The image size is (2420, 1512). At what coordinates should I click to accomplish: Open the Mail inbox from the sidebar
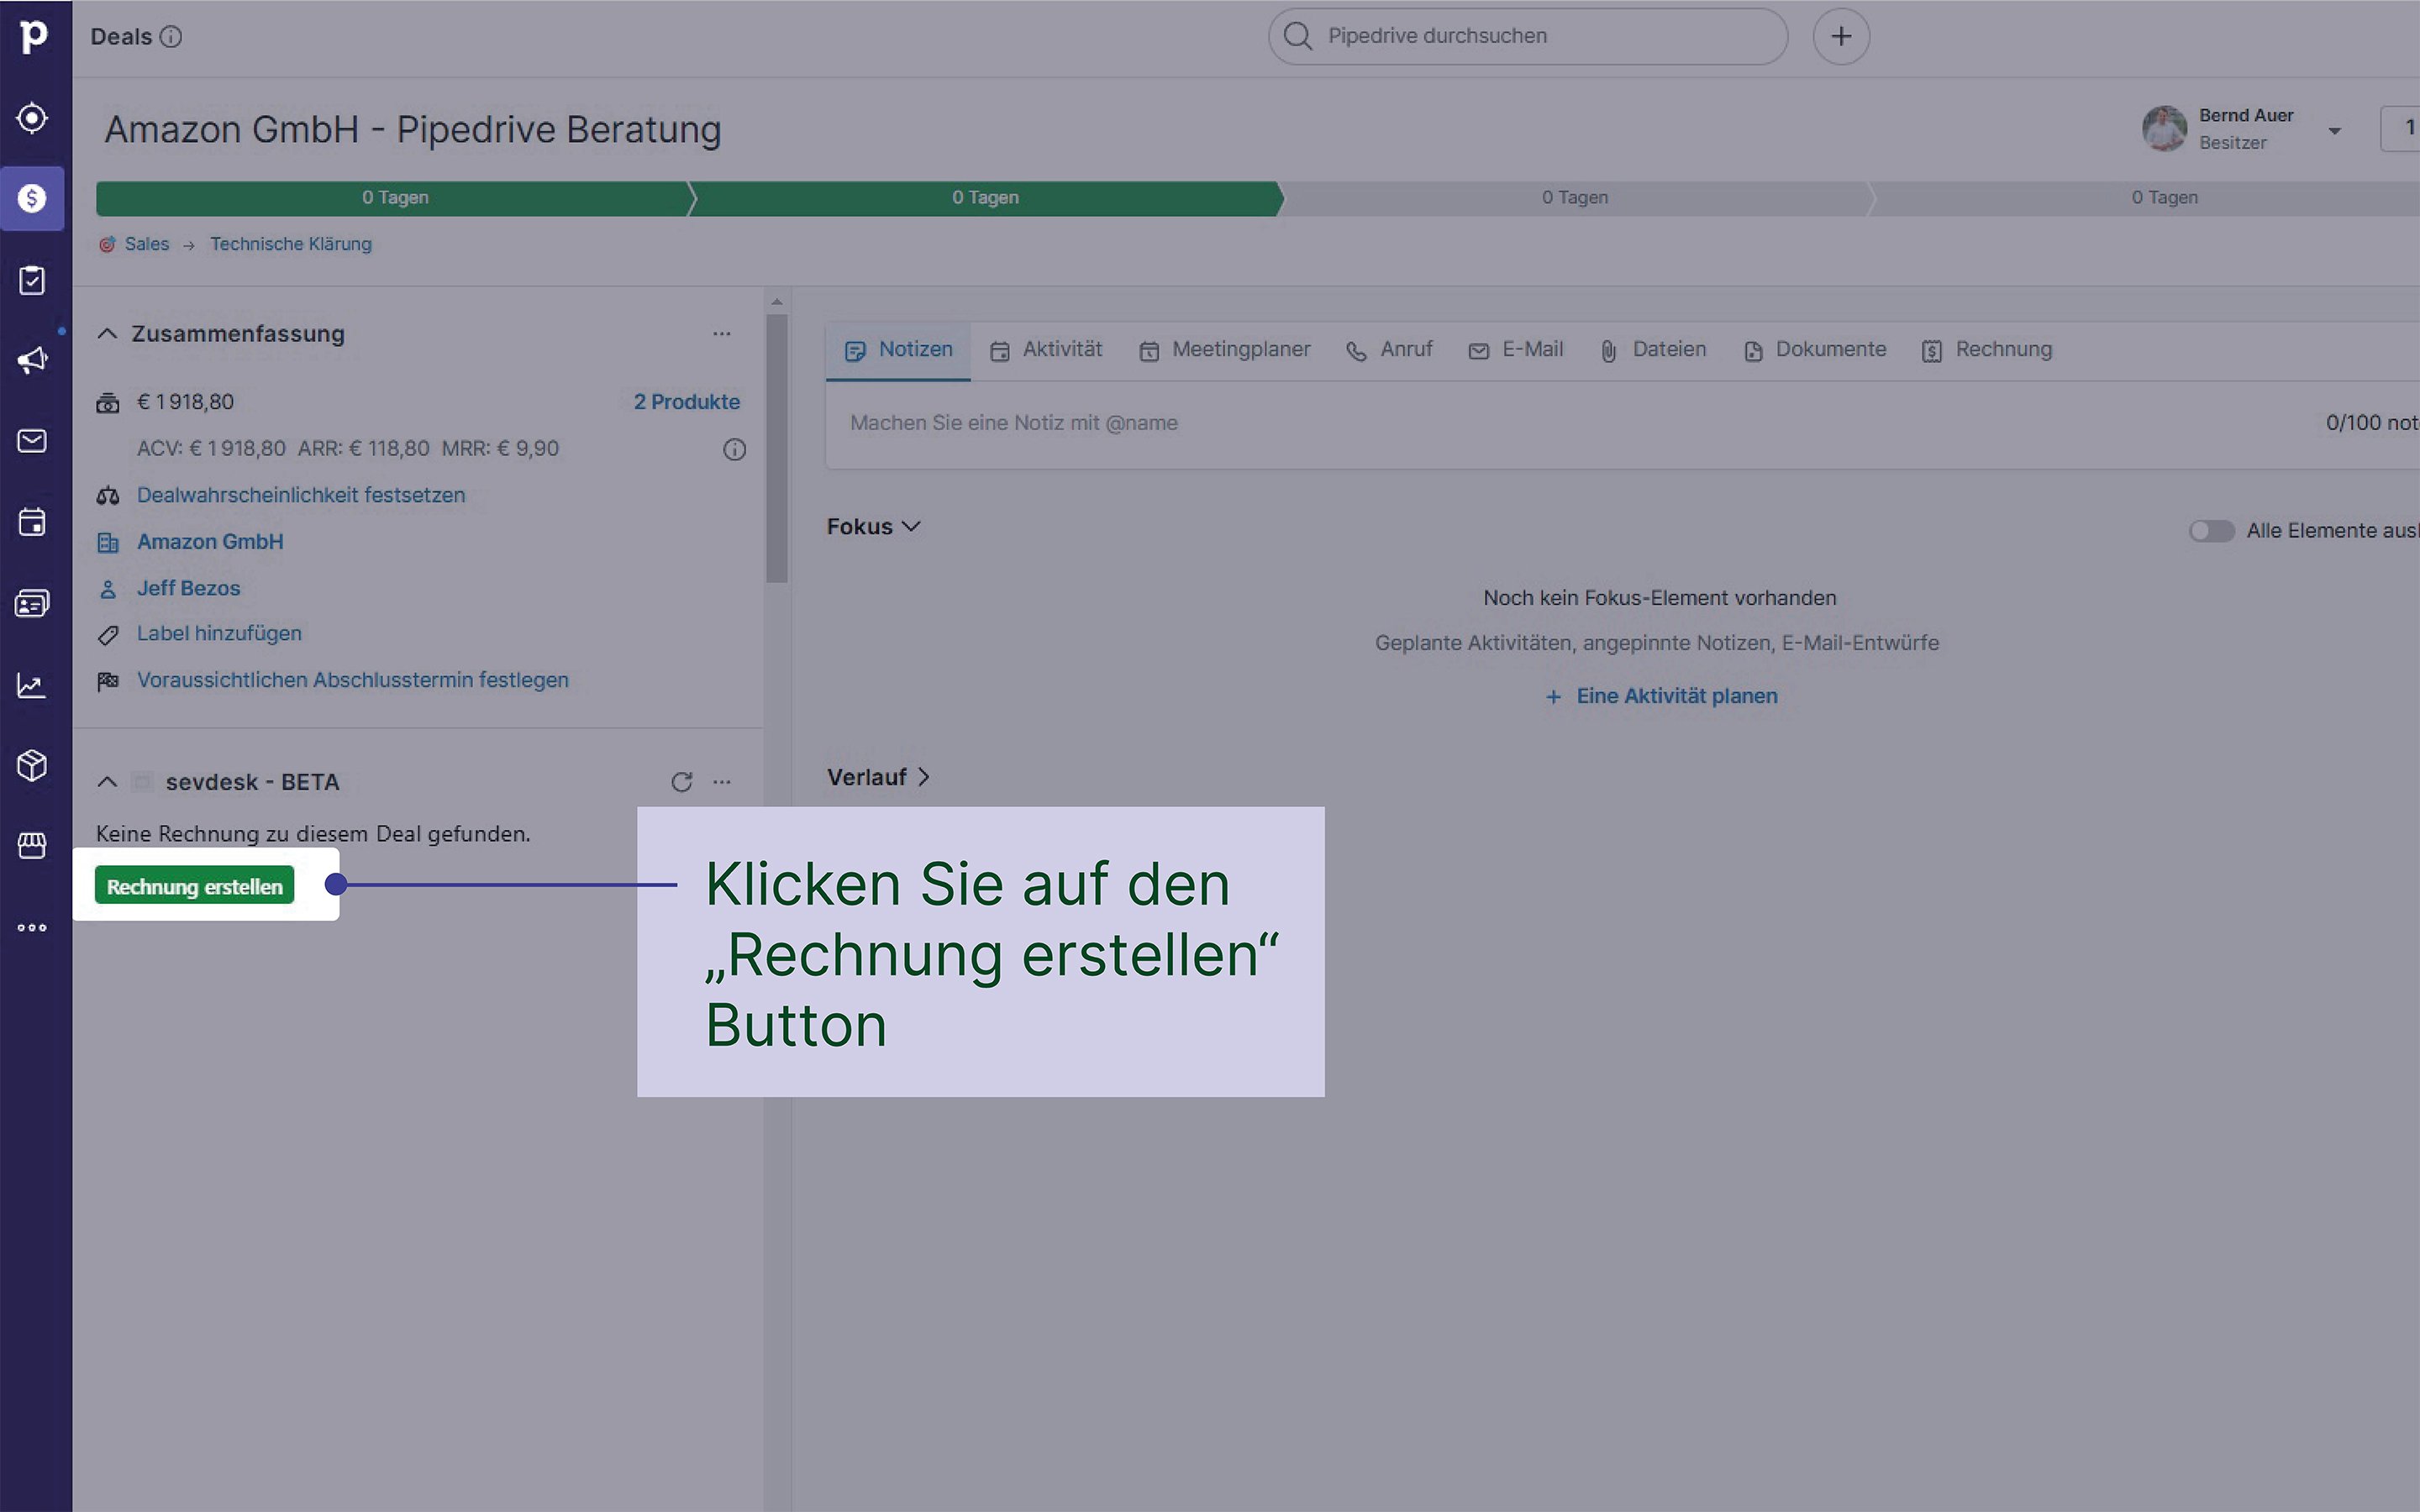tap(32, 440)
